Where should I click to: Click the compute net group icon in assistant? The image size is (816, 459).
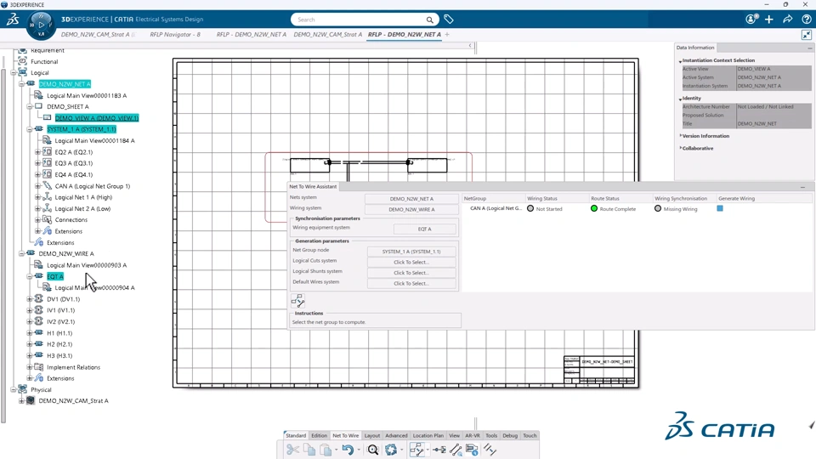297,301
